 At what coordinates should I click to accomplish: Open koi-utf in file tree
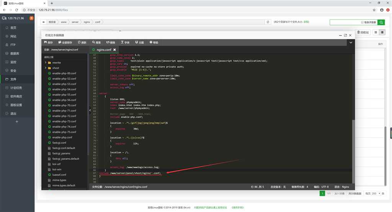pyautogui.click(x=57, y=164)
